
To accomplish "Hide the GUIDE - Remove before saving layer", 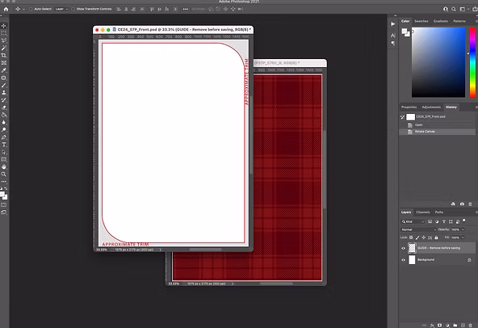I will (404, 248).
